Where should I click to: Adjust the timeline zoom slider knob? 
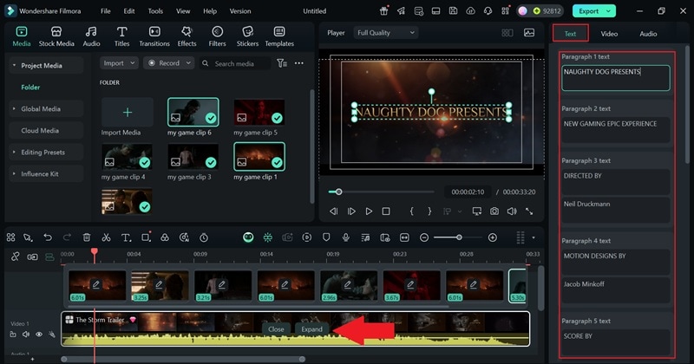(x=459, y=237)
